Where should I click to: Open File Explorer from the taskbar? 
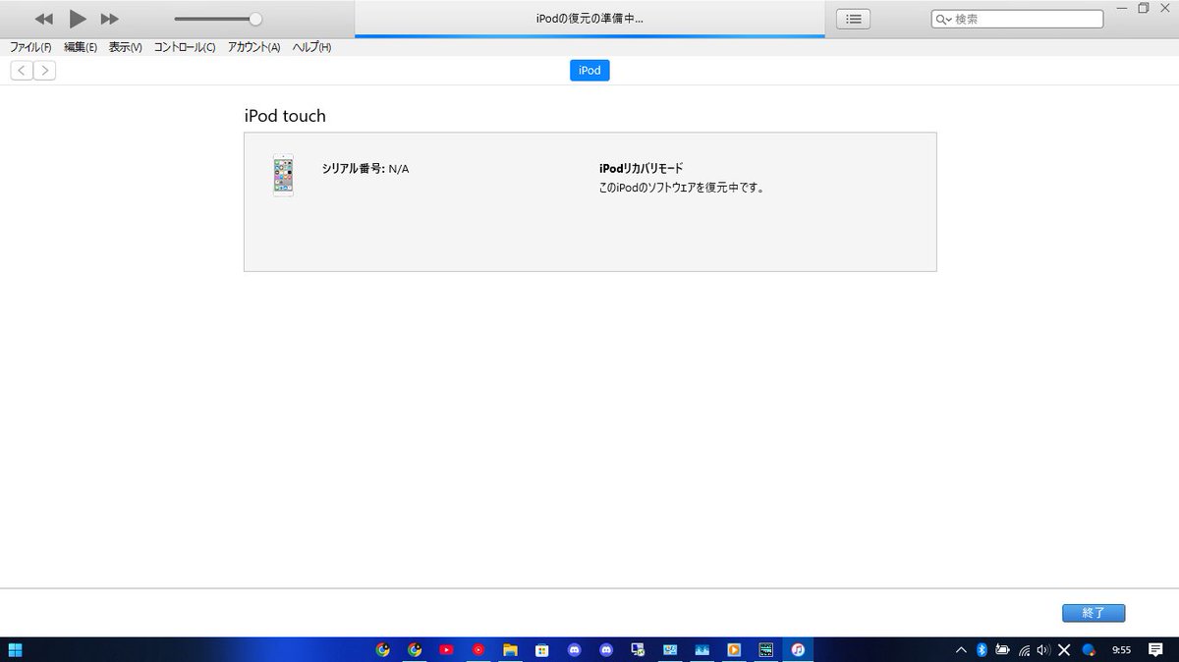point(510,649)
